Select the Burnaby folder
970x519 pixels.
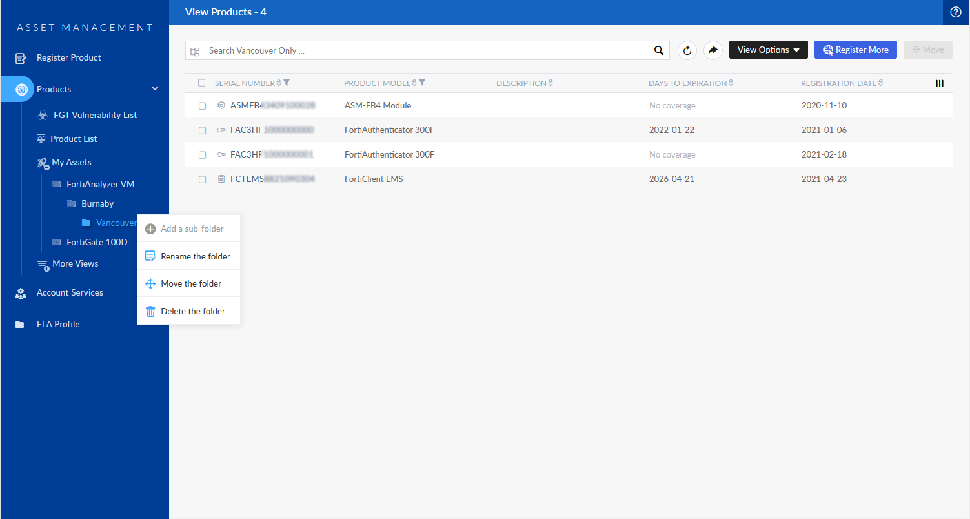(x=97, y=203)
